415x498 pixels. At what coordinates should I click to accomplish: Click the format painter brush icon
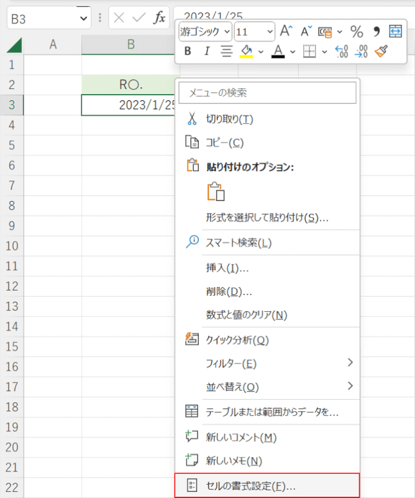381,51
